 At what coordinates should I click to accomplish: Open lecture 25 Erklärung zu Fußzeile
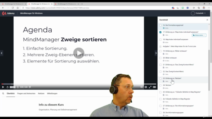tap(182, 92)
